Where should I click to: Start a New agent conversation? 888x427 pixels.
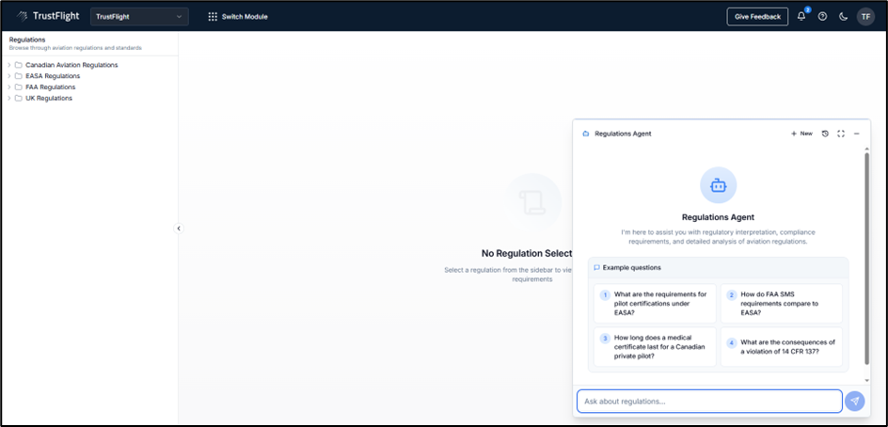click(801, 134)
